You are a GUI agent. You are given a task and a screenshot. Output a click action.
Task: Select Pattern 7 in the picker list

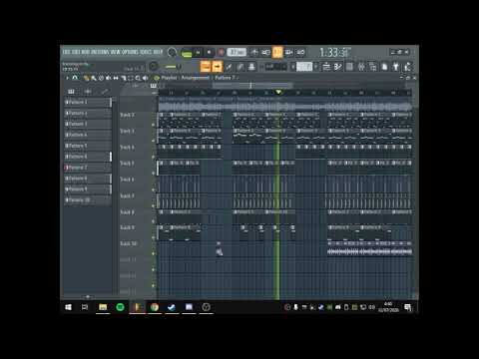point(88,168)
